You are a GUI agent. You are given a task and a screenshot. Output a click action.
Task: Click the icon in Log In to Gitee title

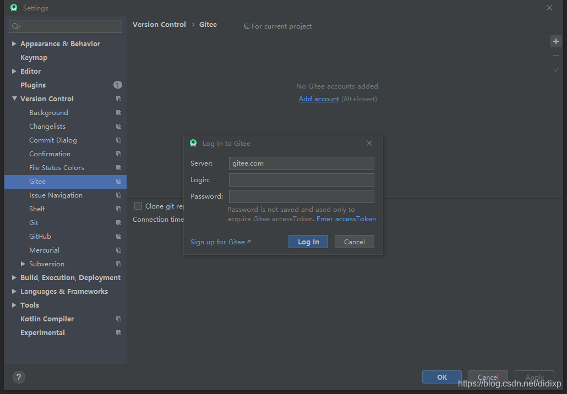click(x=193, y=143)
